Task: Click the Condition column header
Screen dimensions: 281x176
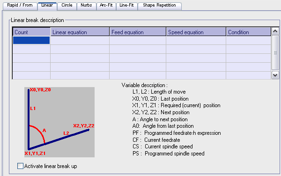Action: [x=249, y=32]
